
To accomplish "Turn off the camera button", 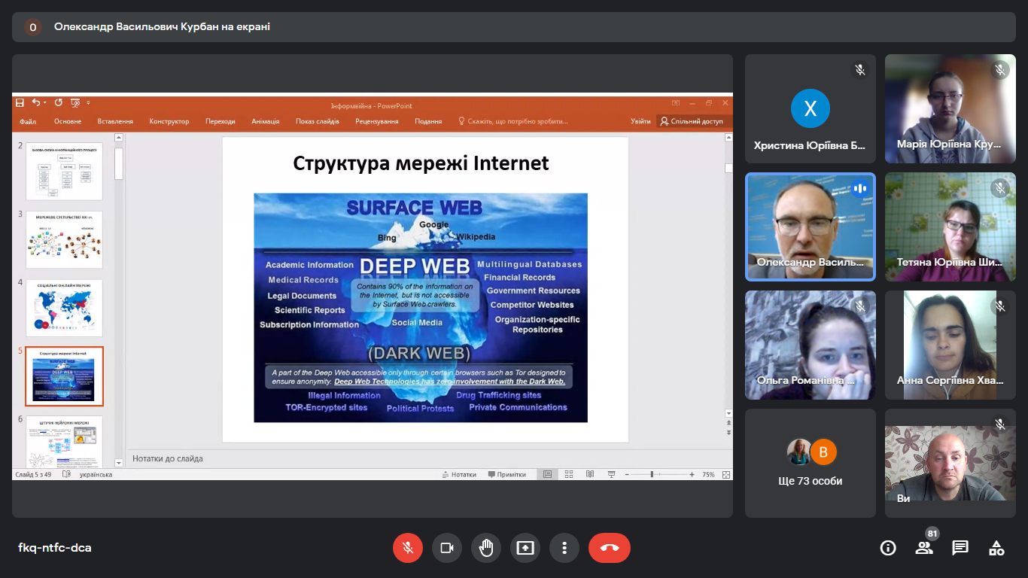I will click(x=447, y=548).
